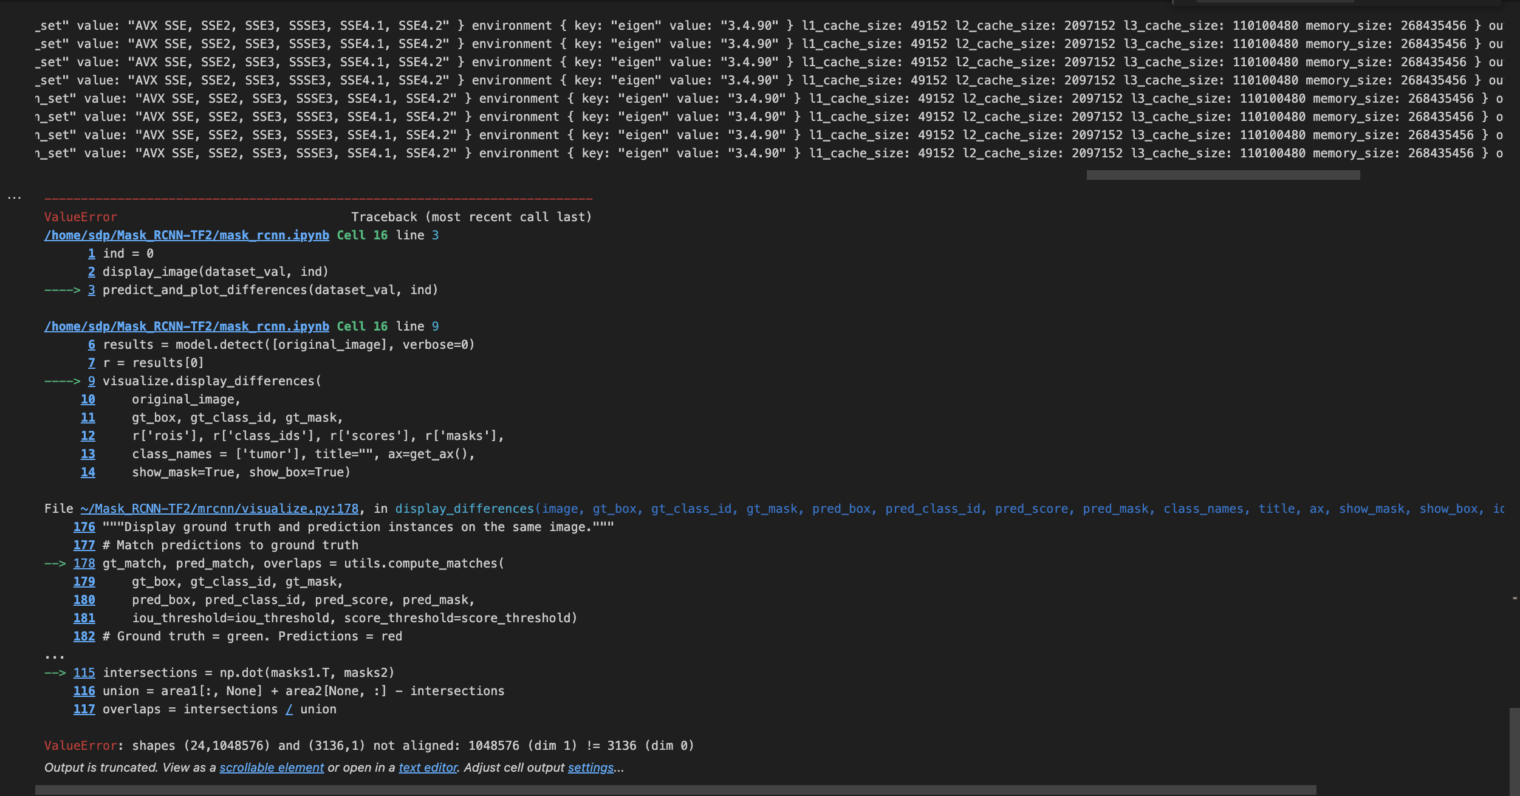
Task: Open cell output settings link
Action: [591, 767]
